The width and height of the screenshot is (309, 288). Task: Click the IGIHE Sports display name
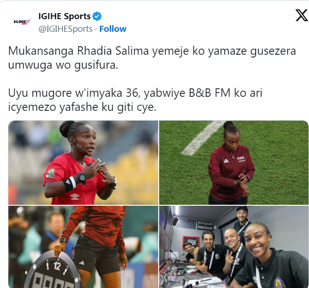pyautogui.click(x=64, y=16)
